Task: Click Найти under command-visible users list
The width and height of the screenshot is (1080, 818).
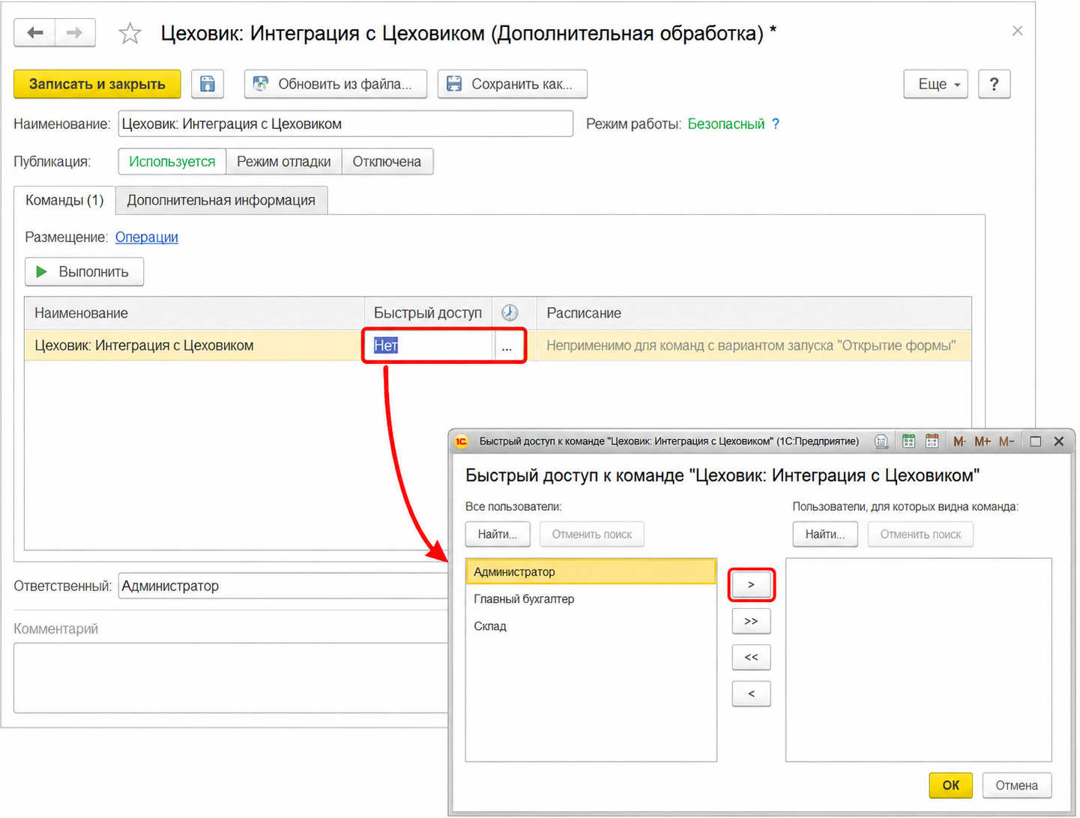Action: [x=825, y=534]
